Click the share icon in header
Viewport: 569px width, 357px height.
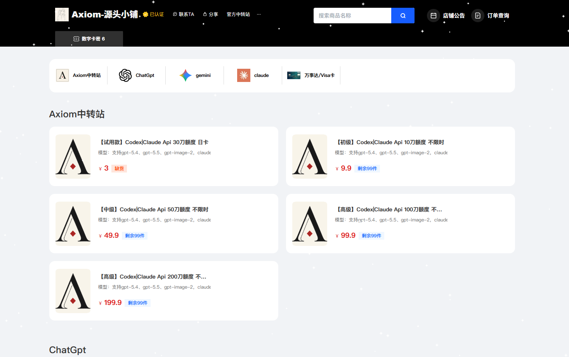coord(205,14)
